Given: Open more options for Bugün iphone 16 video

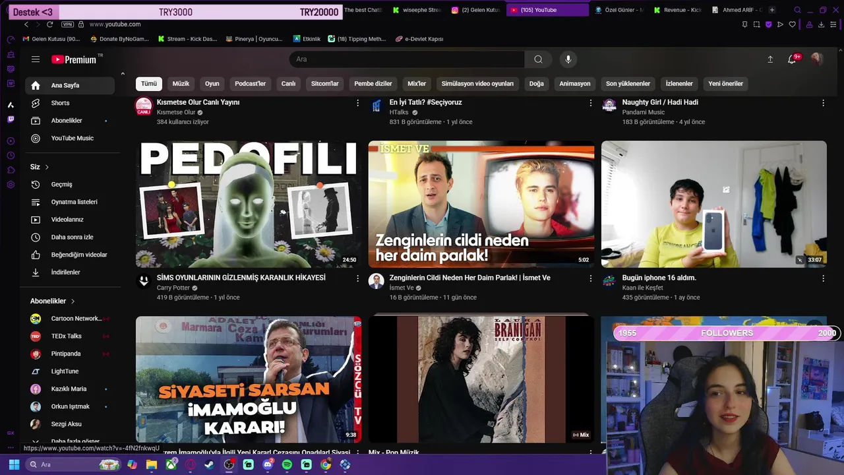Looking at the screenshot, I should (823, 278).
